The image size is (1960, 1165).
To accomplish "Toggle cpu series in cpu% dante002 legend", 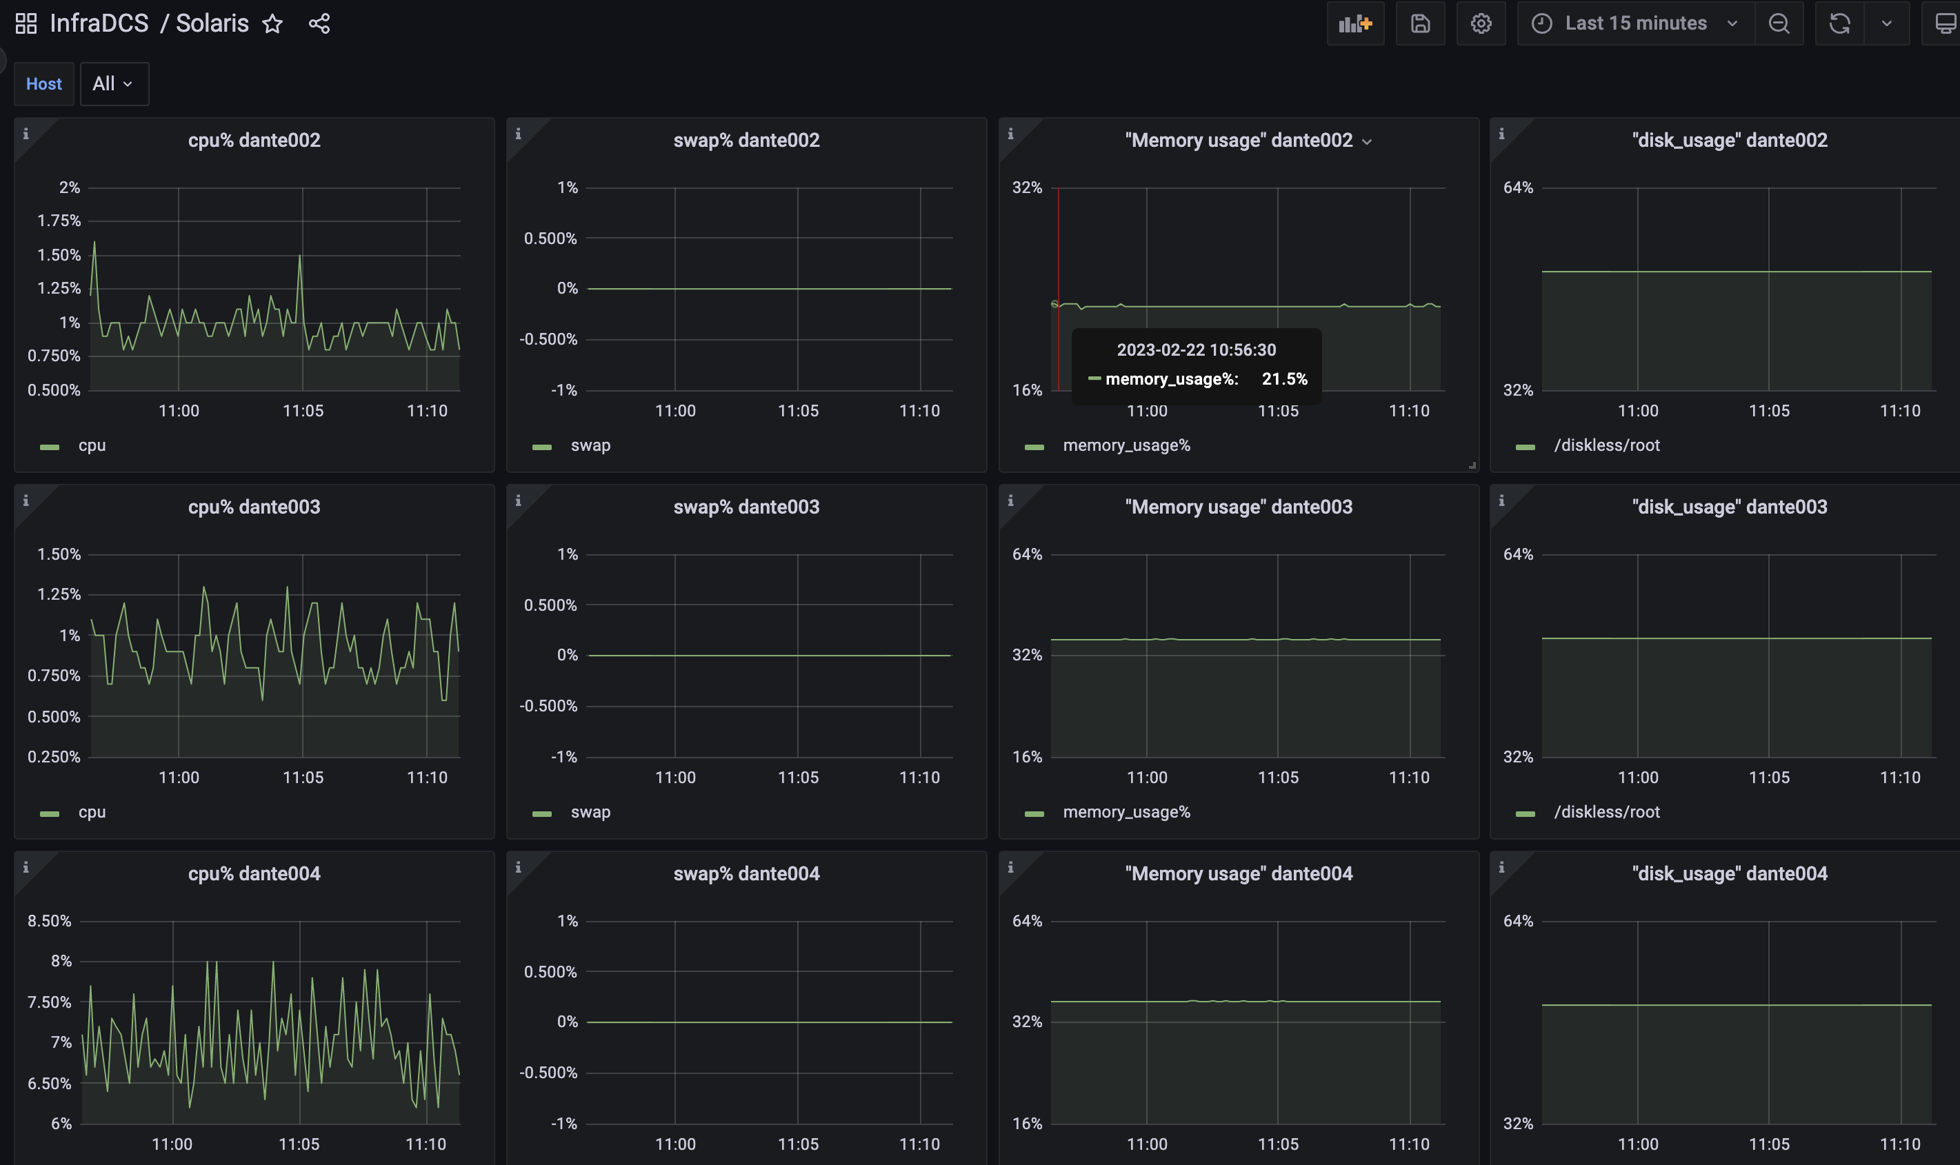I will 92,446.
